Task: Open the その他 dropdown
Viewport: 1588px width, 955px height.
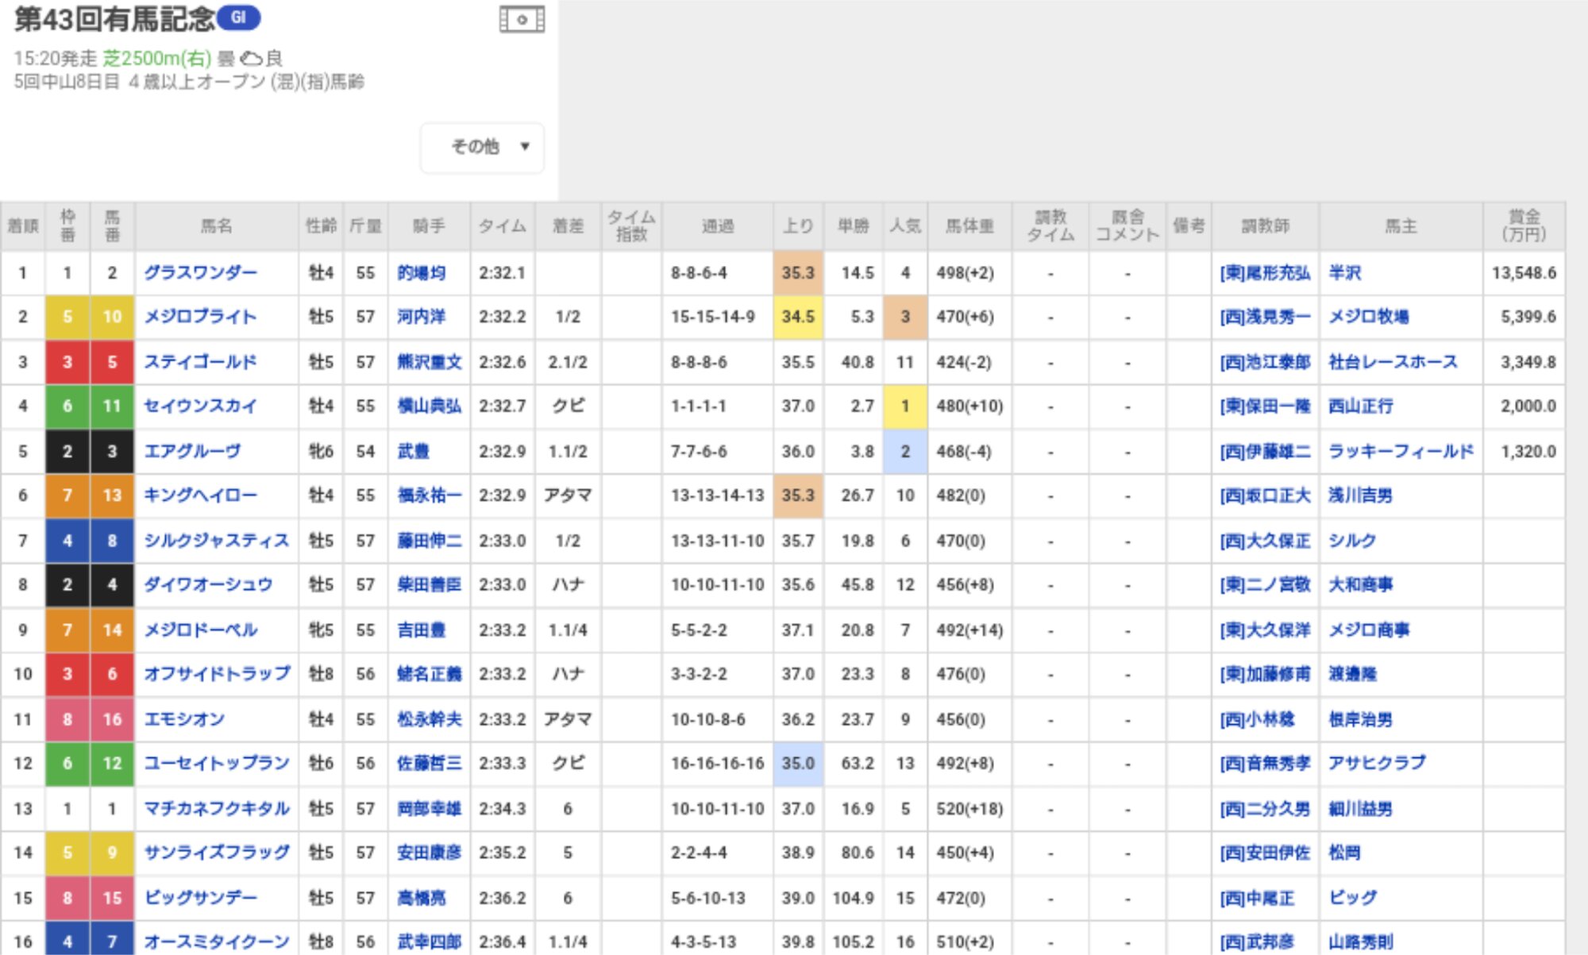Action: coord(482,147)
